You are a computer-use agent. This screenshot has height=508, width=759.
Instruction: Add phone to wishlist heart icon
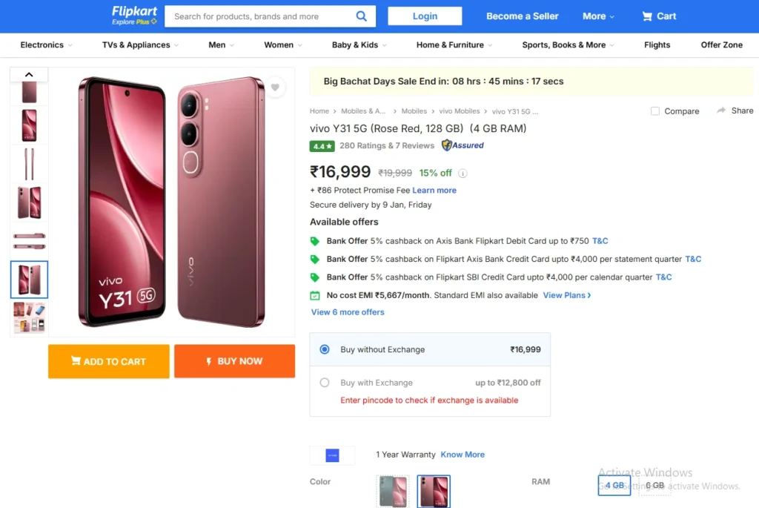[x=275, y=88]
